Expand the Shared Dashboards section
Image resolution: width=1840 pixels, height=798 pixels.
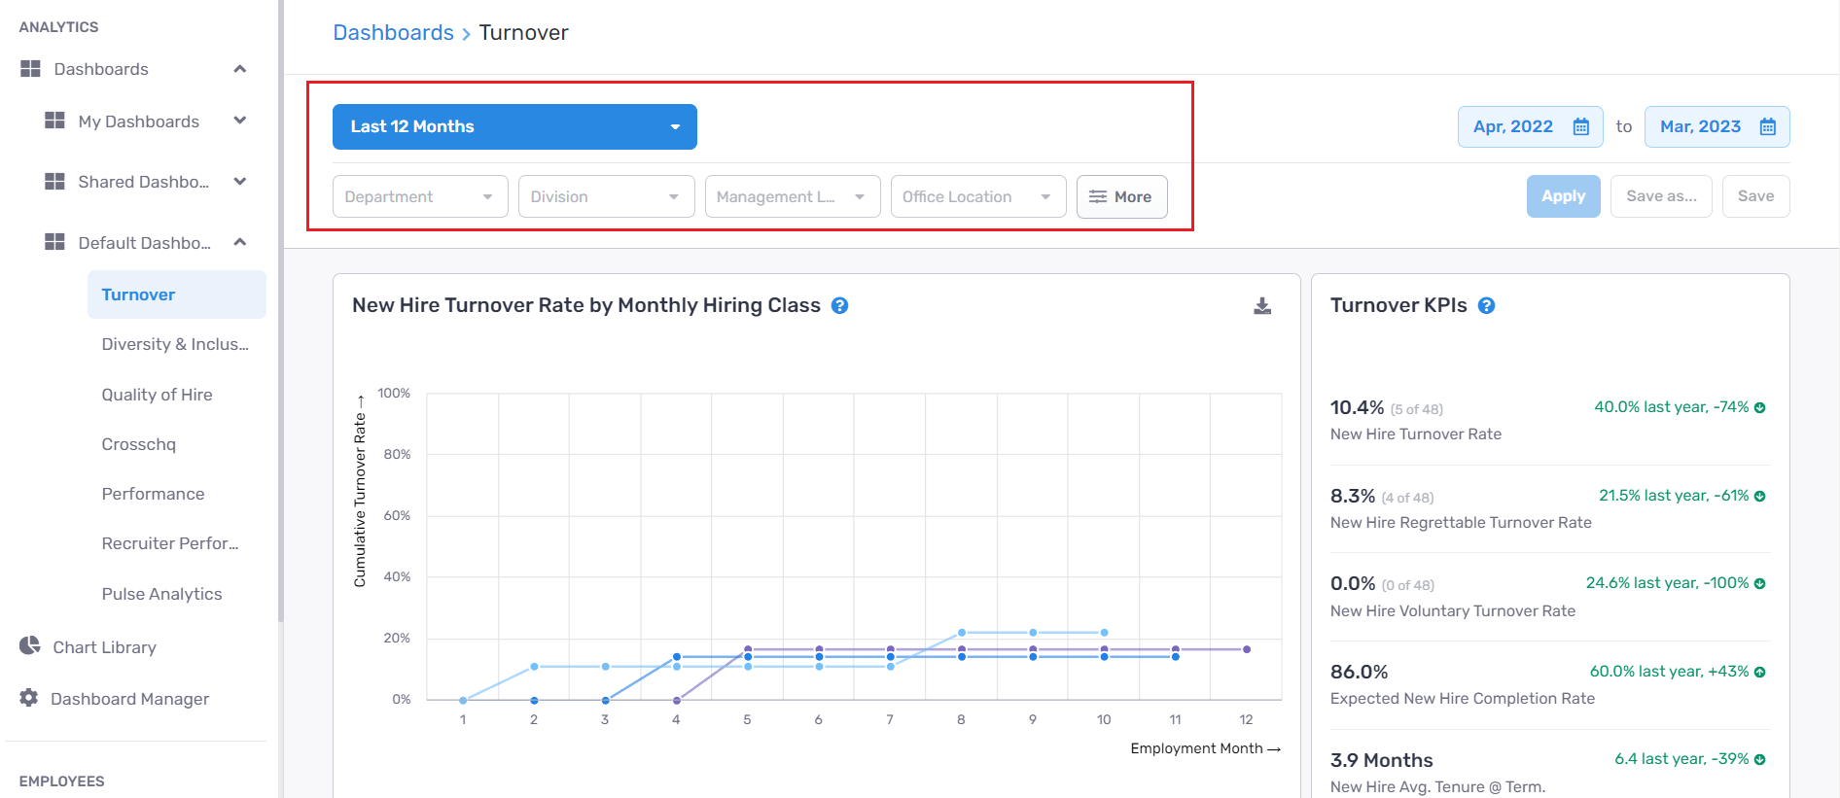[x=239, y=182]
